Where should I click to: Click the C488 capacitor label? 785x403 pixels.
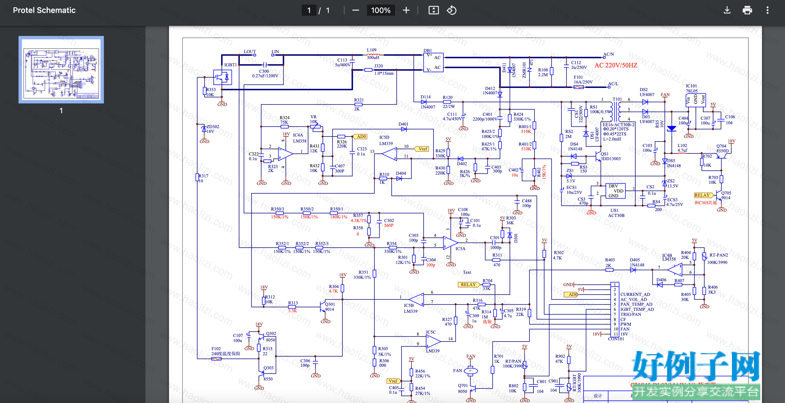pos(527,201)
